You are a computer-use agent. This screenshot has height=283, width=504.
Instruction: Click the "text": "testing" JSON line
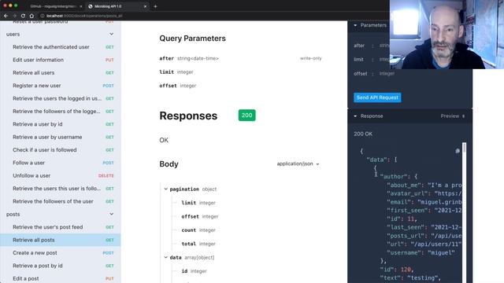[410, 277]
